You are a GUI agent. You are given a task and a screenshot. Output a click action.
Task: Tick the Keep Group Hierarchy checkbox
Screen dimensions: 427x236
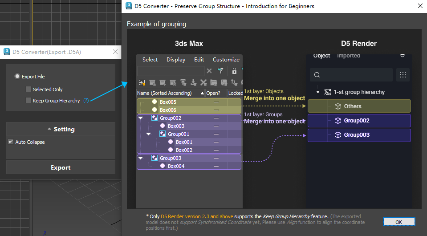click(x=28, y=101)
